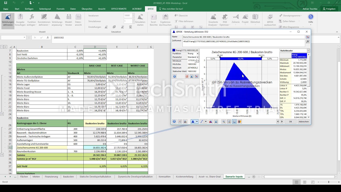
Task: Open Baukosten sheet tab
Action: (x=68, y=177)
